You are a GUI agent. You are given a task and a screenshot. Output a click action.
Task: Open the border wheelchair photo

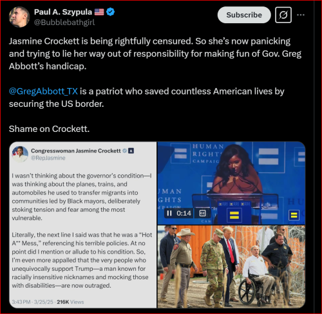(x=231, y=266)
